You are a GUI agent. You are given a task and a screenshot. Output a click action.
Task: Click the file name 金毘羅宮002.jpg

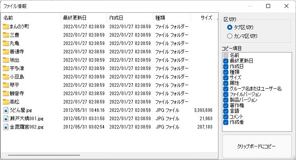27,127
